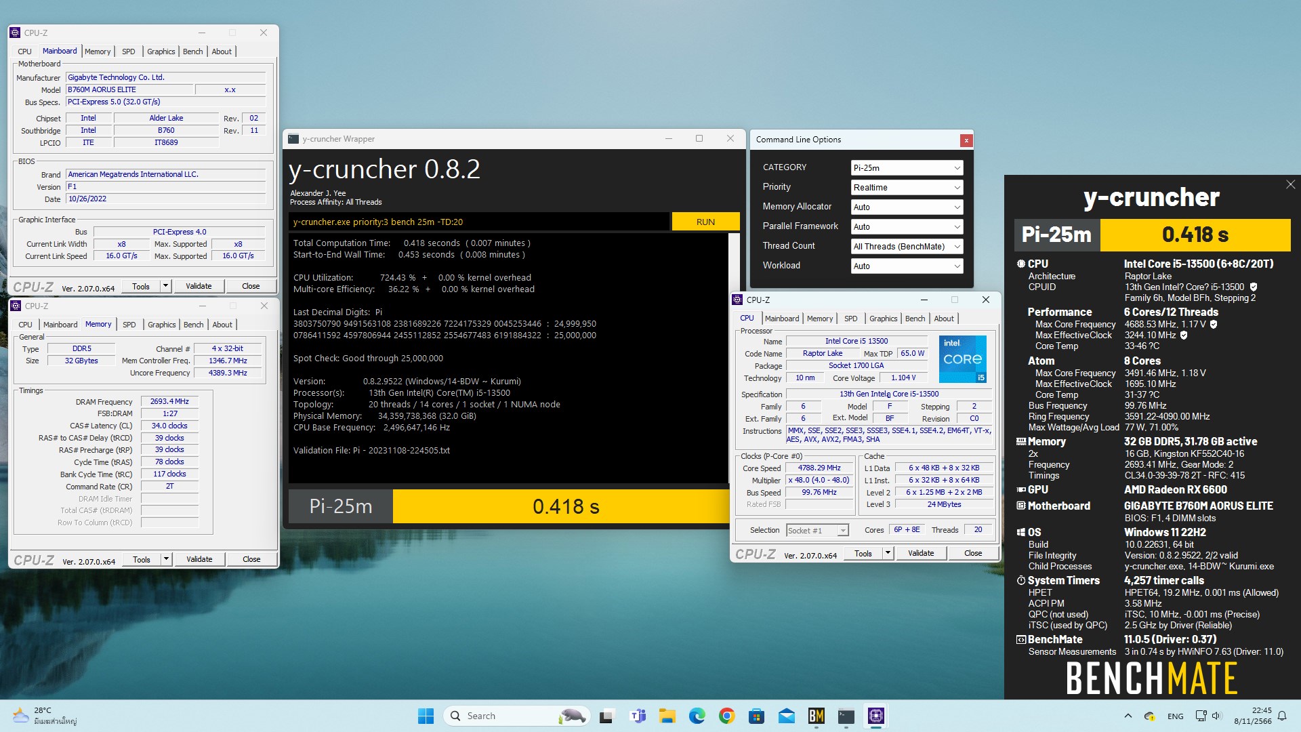Image resolution: width=1301 pixels, height=732 pixels.
Task: Click Close button in CPU-Z CPU window
Action: 973,553
